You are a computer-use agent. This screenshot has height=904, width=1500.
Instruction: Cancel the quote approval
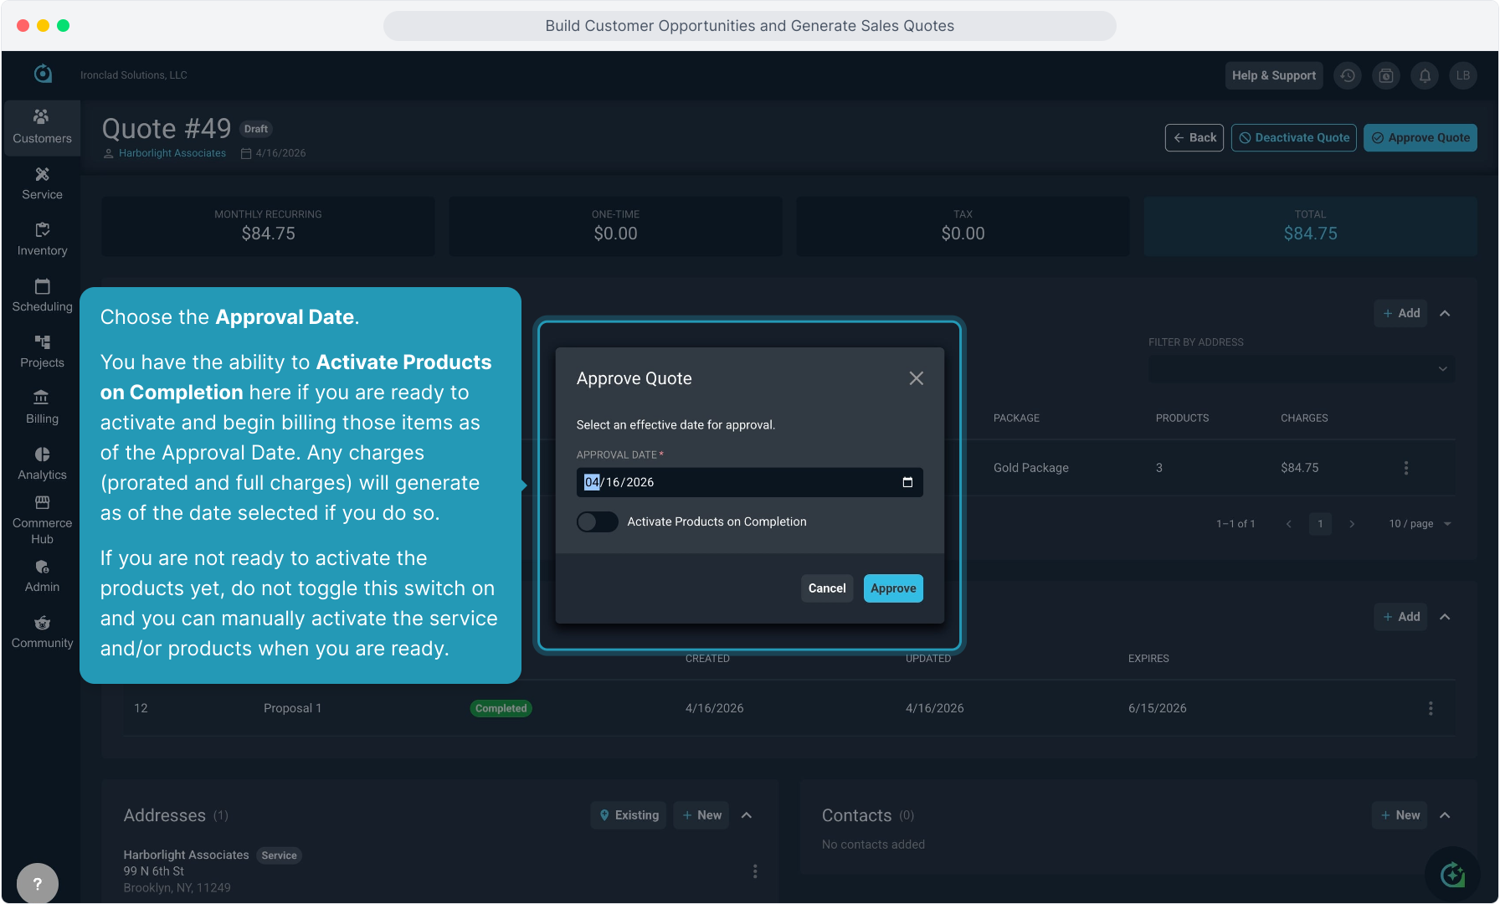pos(826,588)
